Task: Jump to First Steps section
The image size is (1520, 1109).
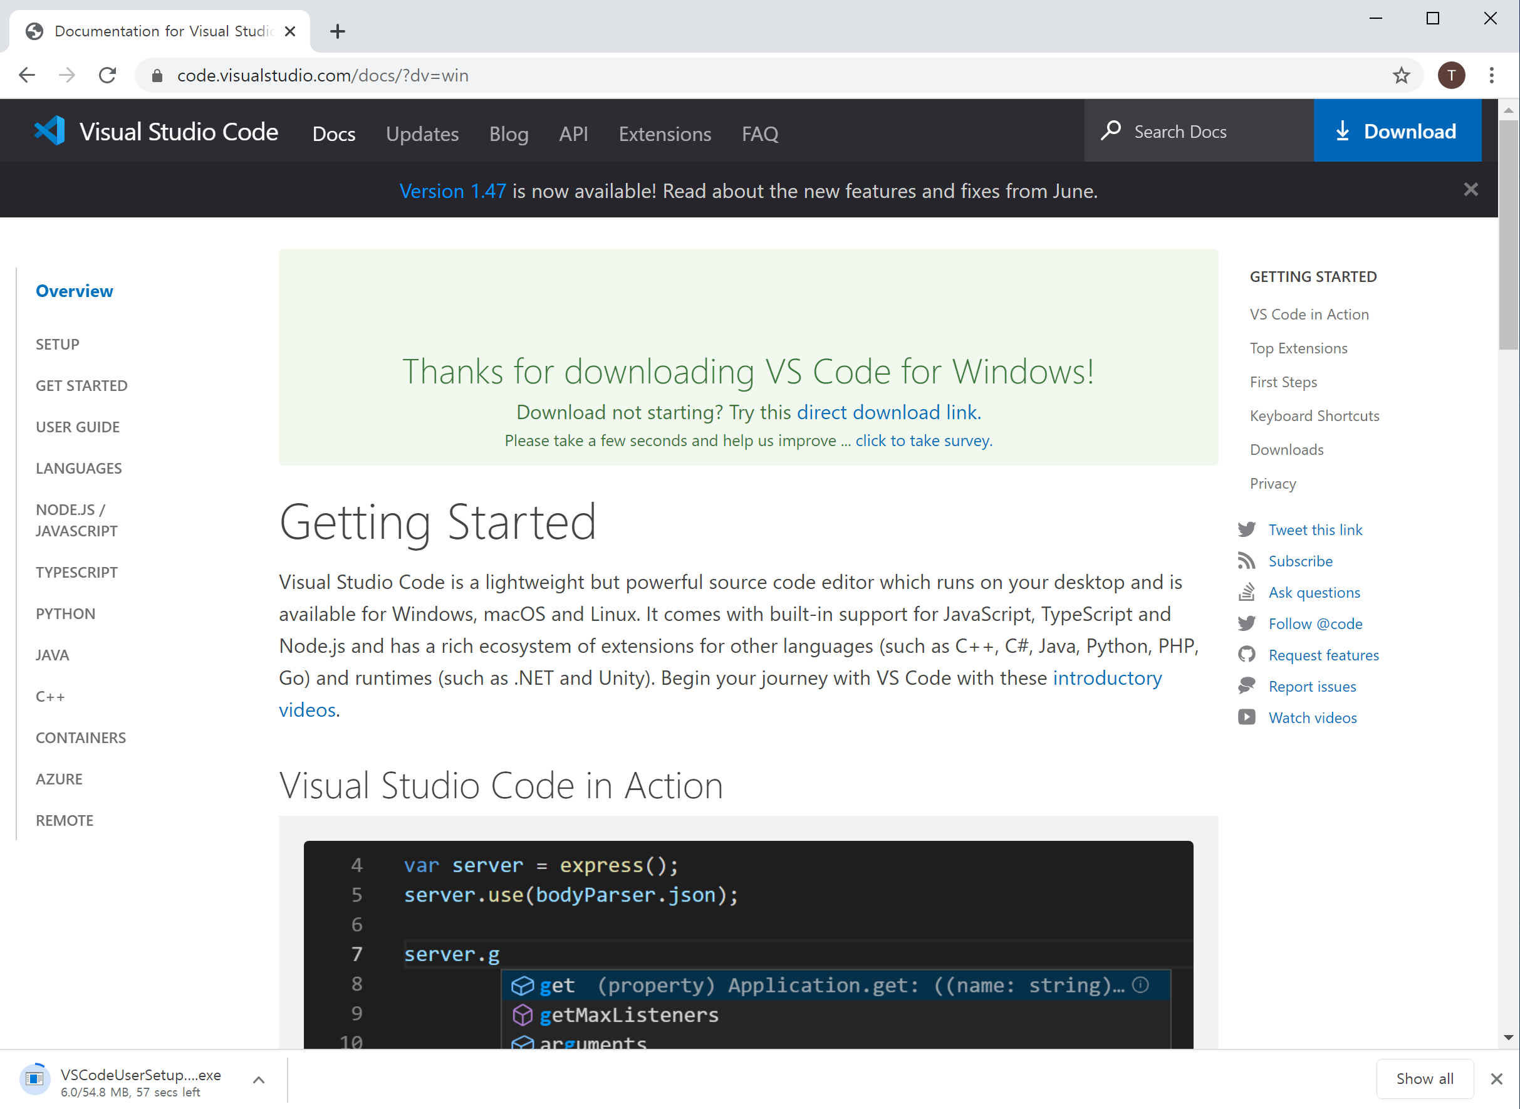Action: pyautogui.click(x=1283, y=382)
